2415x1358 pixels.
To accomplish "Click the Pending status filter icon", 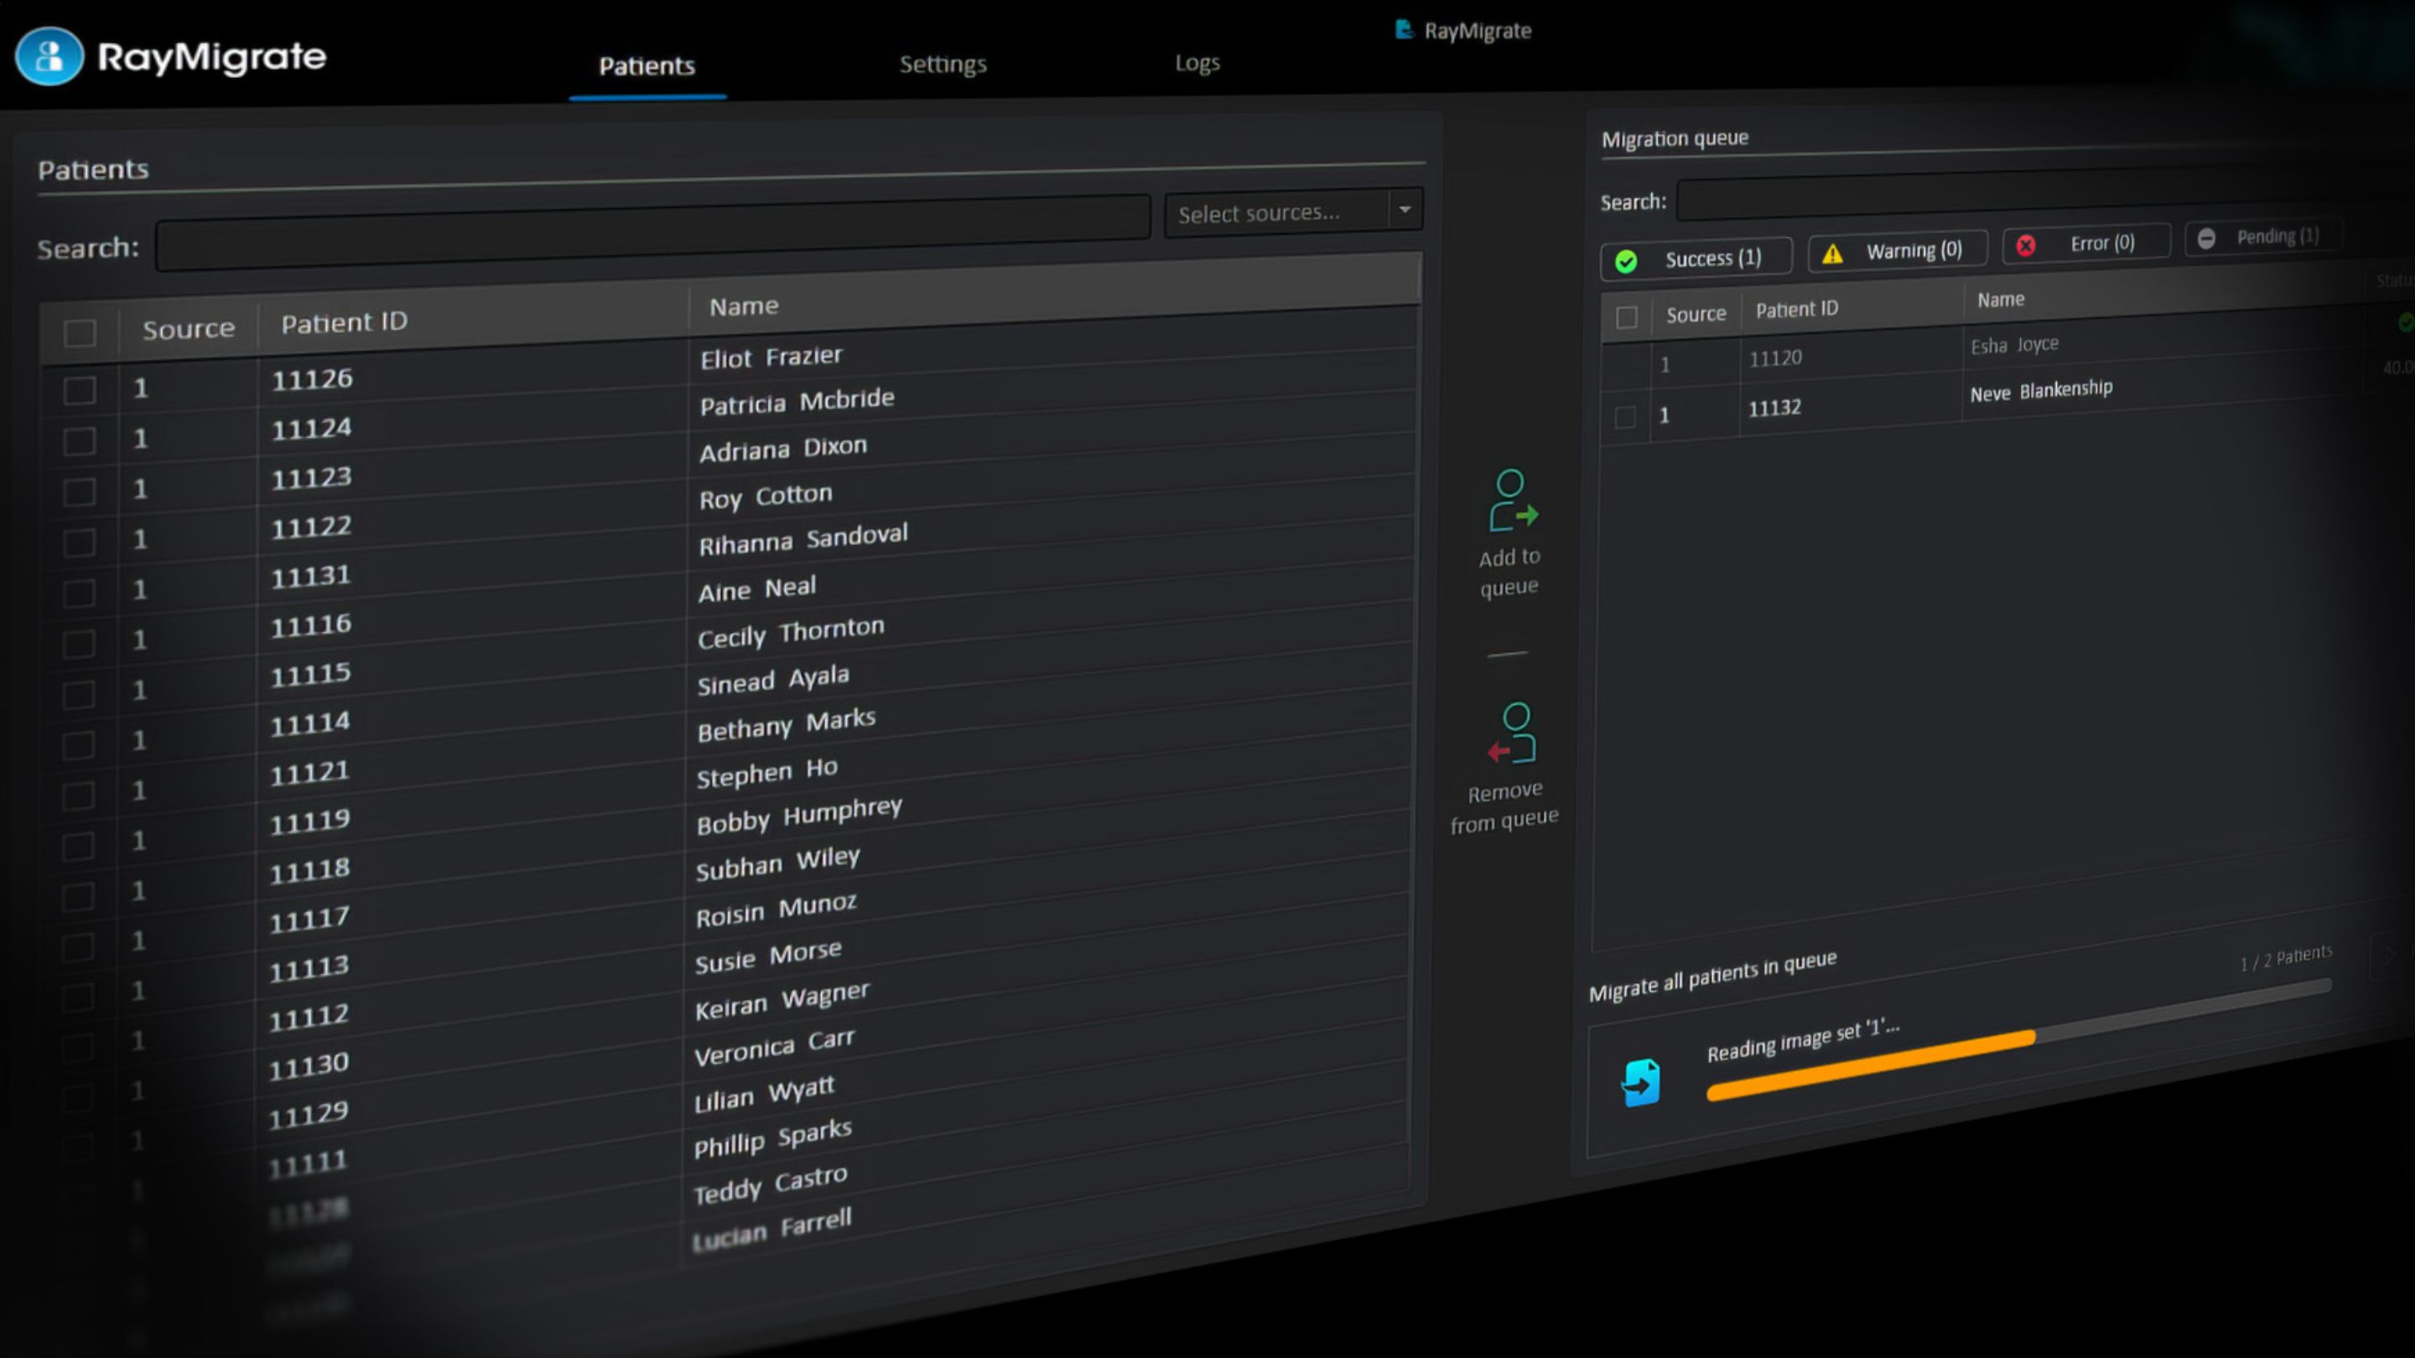I will coord(2207,238).
